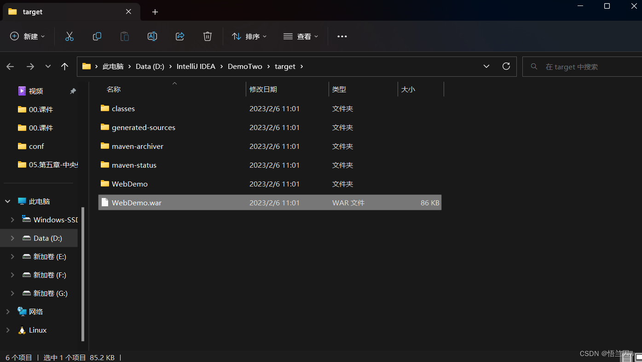Click DemoTwo in the breadcrumb
Image resolution: width=642 pixels, height=362 pixels.
point(245,67)
